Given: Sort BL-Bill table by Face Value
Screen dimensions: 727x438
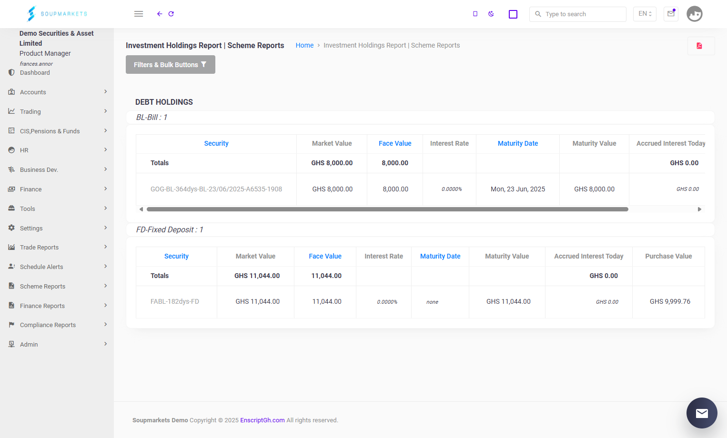Looking at the screenshot, I should 395,143.
